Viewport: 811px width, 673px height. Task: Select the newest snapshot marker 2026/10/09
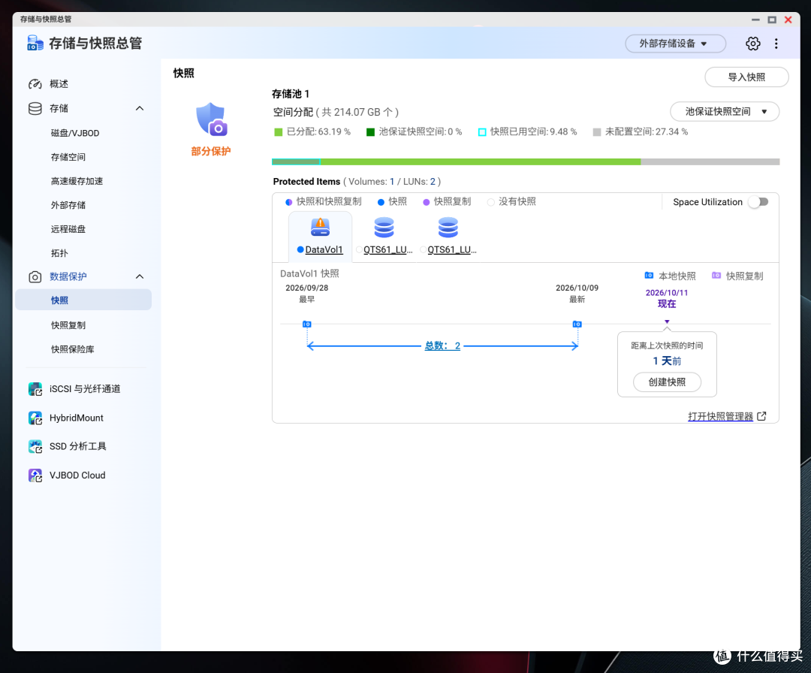coord(577,324)
